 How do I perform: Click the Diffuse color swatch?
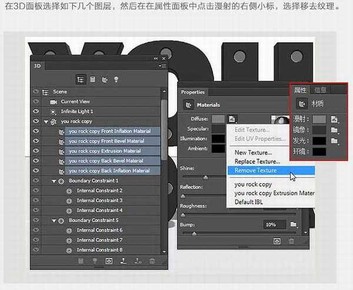tap(218, 119)
